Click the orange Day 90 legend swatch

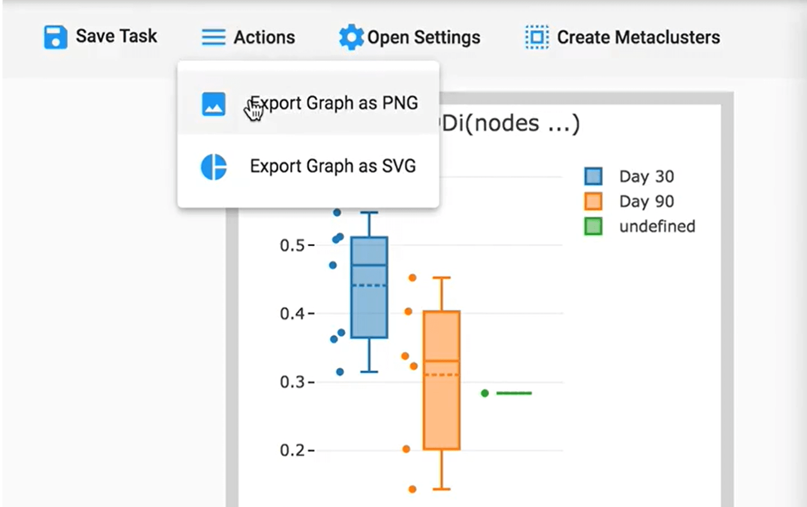click(x=593, y=201)
